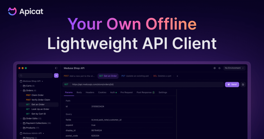Screen dimensions: 264x139
Task: Open settings via the gear icon
Action: coord(214,68)
